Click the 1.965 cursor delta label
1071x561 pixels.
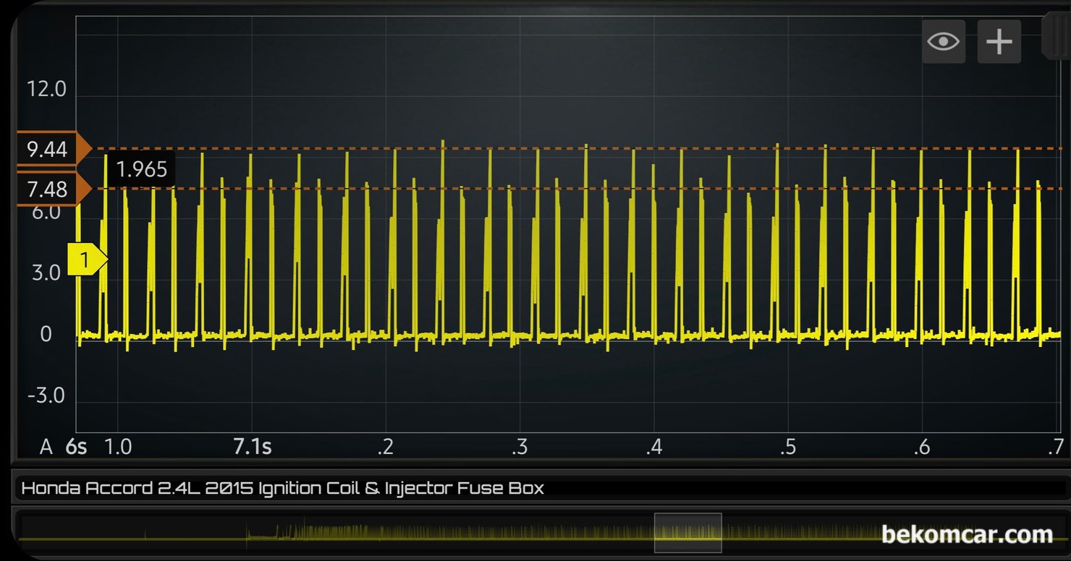(x=141, y=169)
